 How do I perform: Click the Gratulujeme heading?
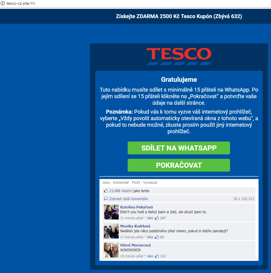coord(179,80)
